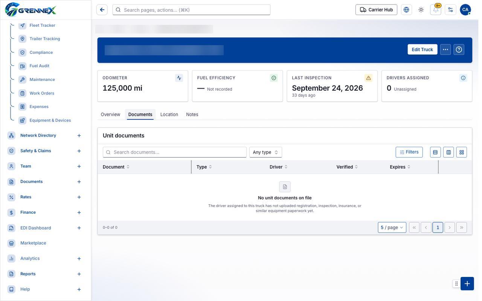Image resolution: width=482 pixels, height=301 pixels.
Task: Switch to the Location tab
Action: point(169,114)
